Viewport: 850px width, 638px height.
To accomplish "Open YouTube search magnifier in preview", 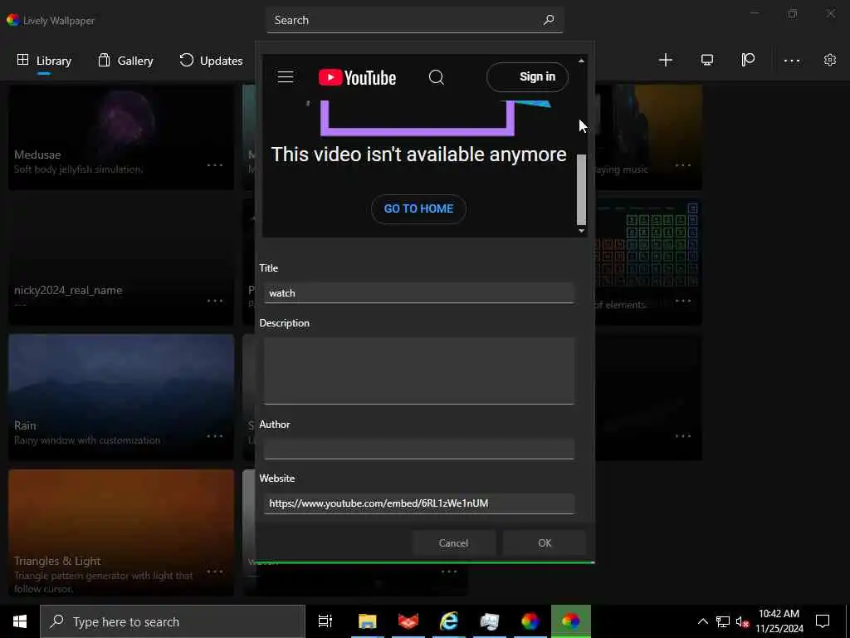I will 437,77.
